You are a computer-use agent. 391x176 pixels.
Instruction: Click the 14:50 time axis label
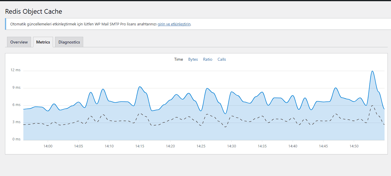click(x=354, y=146)
